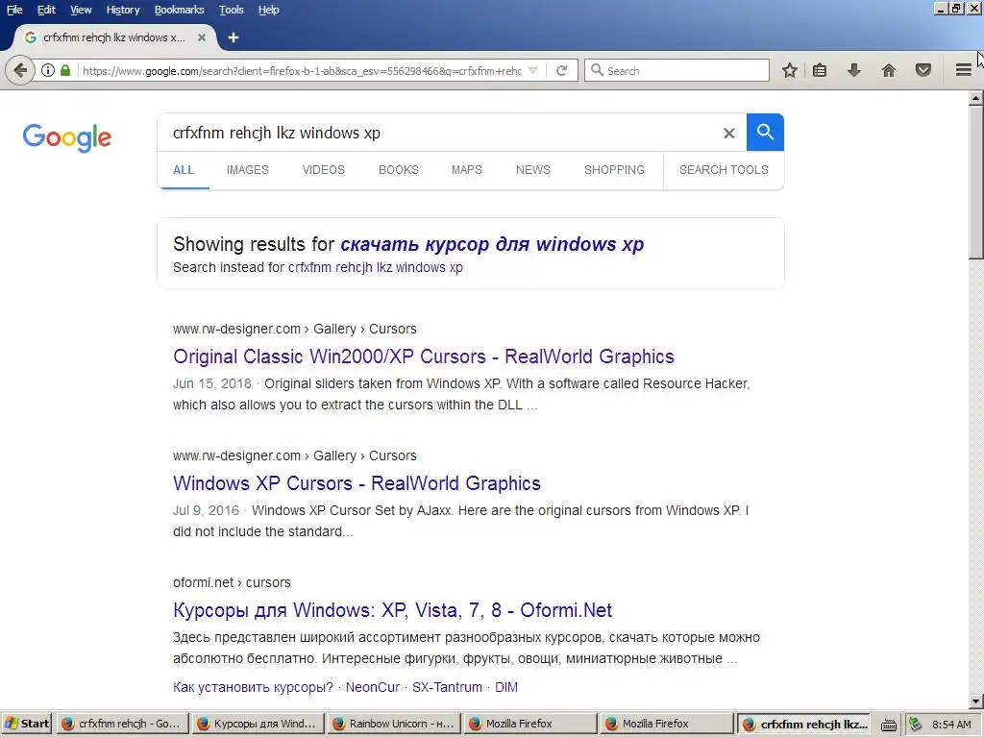
Task: Click the on-screen keyboard tray icon
Action: (x=889, y=725)
